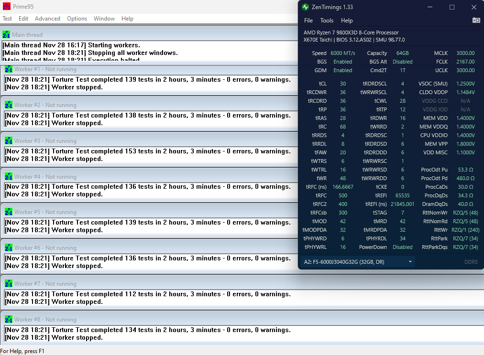
Task: Click the Worker #1 window icon
Action: coord(8,69)
